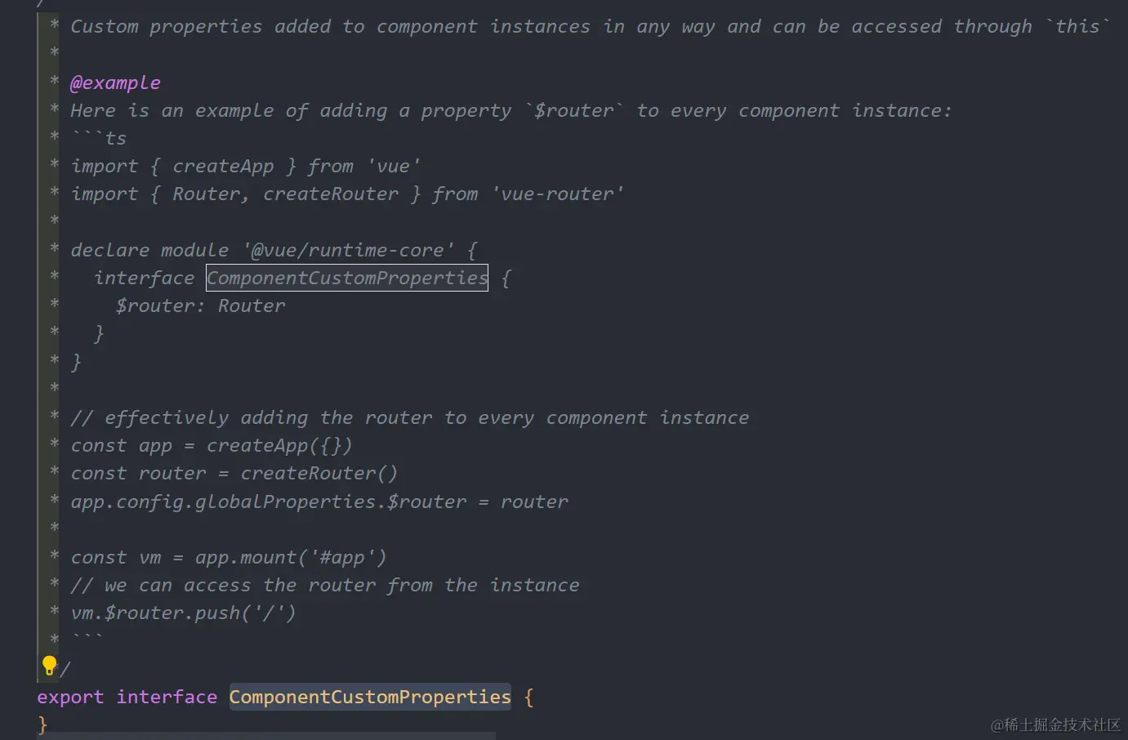1128x740 pixels.
Task: Click the export keyword
Action: point(70,697)
